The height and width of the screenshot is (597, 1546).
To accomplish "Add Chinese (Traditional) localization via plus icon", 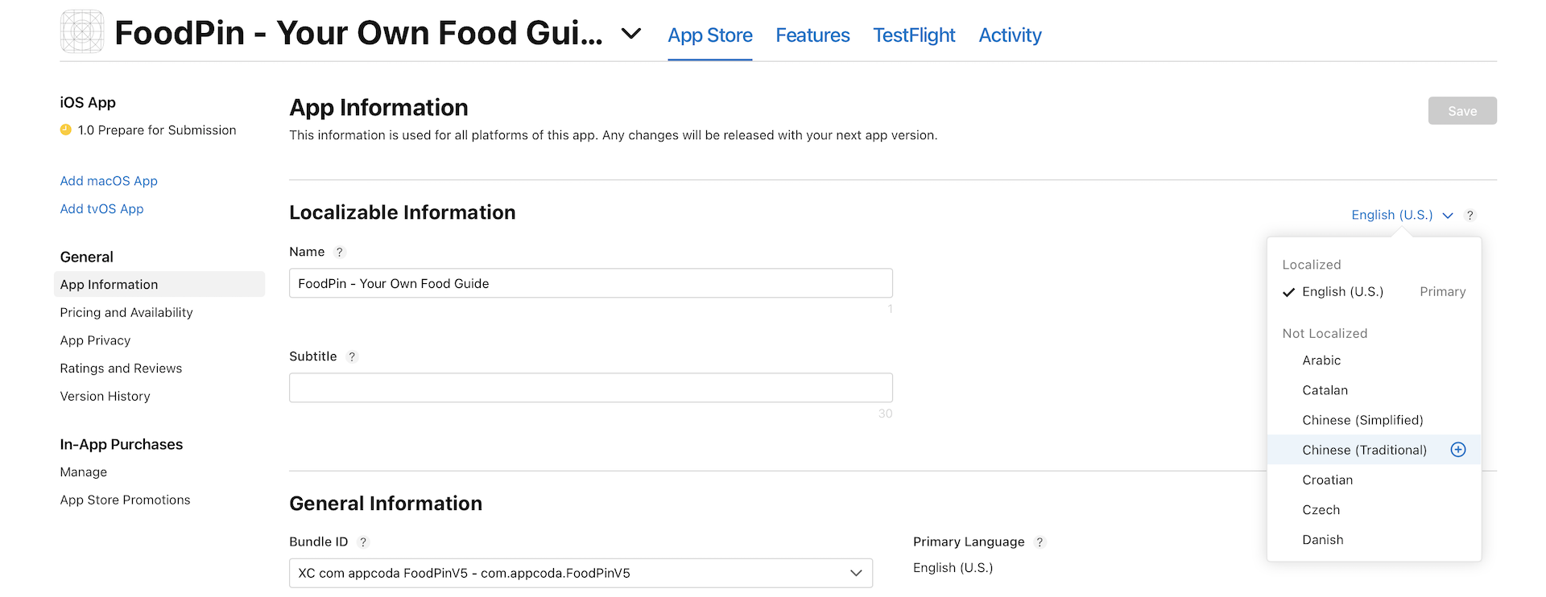I will 1457,450.
